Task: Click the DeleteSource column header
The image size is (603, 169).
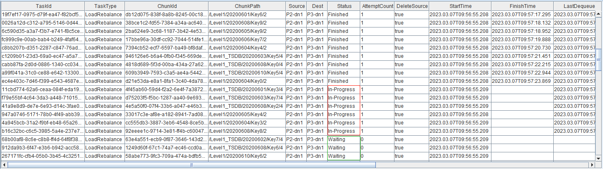Action: pyautogui.click(x=412, y=6)
